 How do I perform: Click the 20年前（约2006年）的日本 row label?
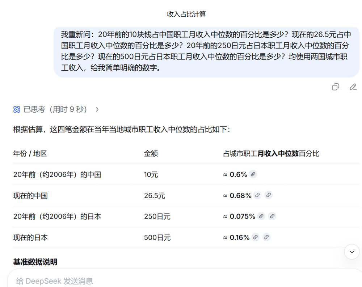point(57,217)
